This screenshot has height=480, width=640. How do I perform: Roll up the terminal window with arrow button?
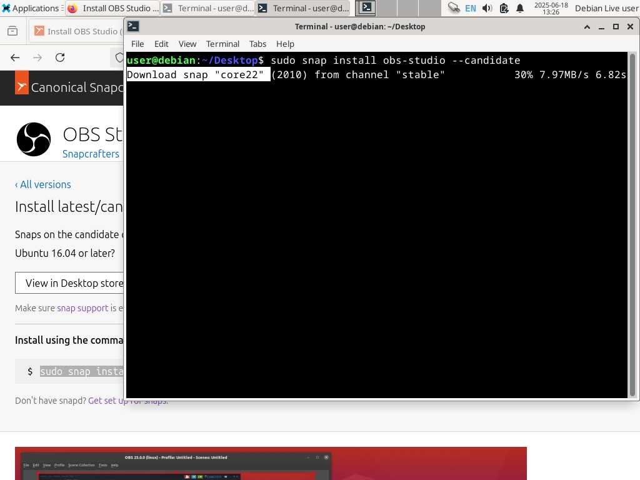tap(587, 27)
